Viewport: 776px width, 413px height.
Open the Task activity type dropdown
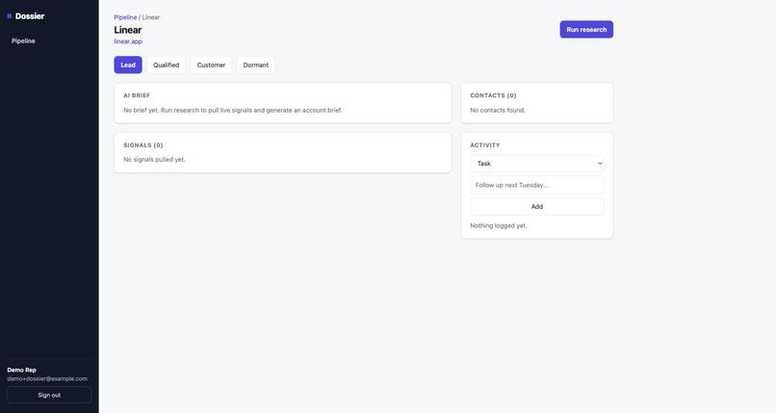tap(537, 164)
